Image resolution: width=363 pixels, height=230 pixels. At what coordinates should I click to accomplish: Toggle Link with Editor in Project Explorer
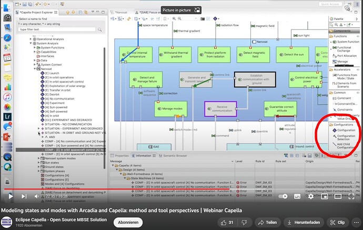tap(86, 12)
